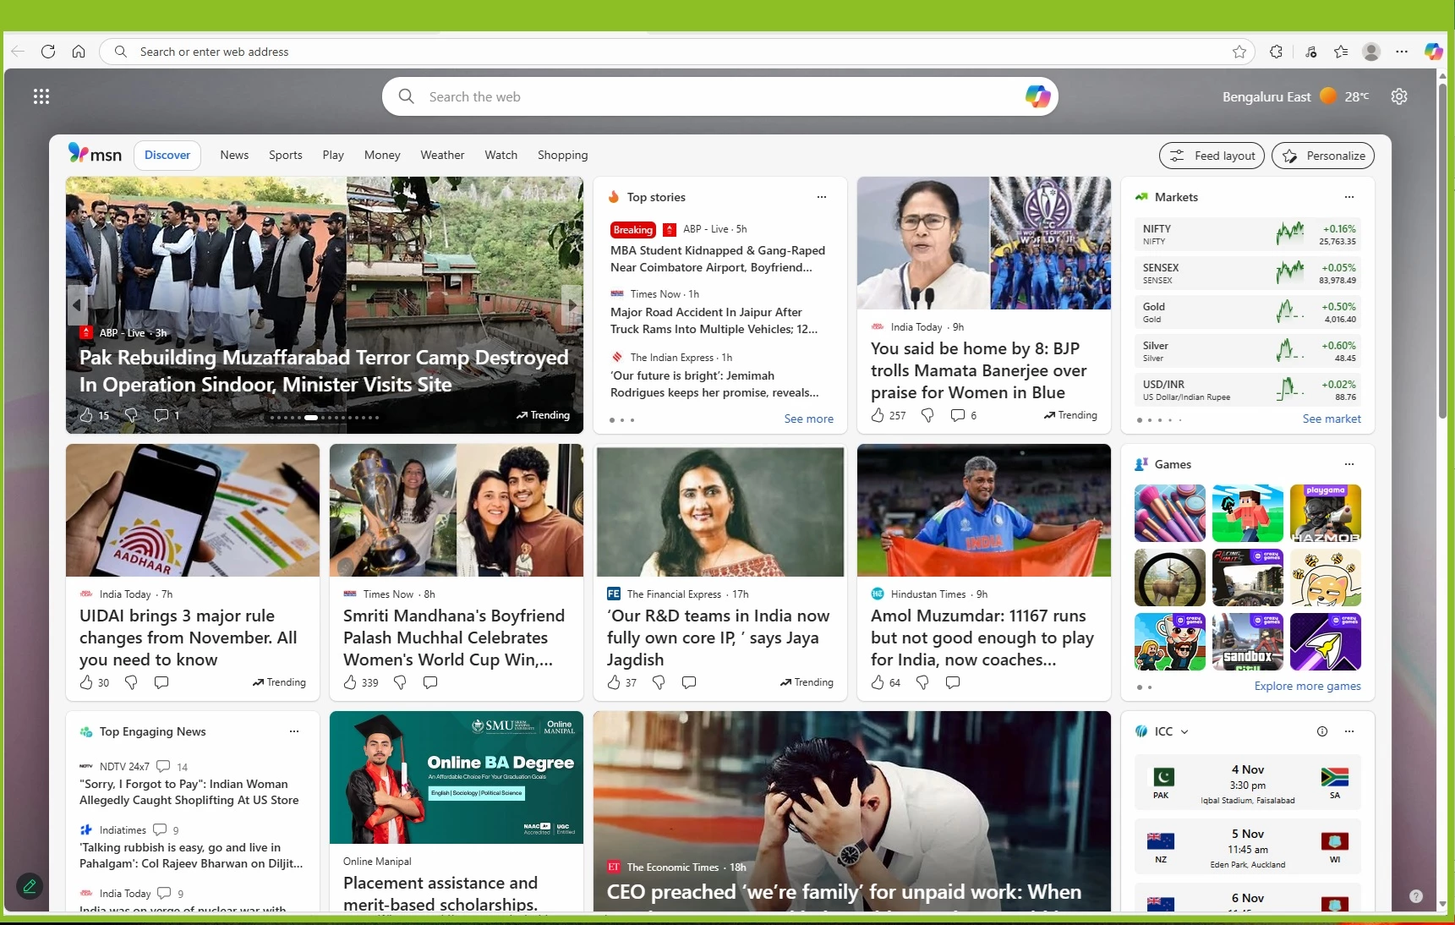
Task: Dislike the Mamata Banerjee article
Action: click(x=927, y=415)
